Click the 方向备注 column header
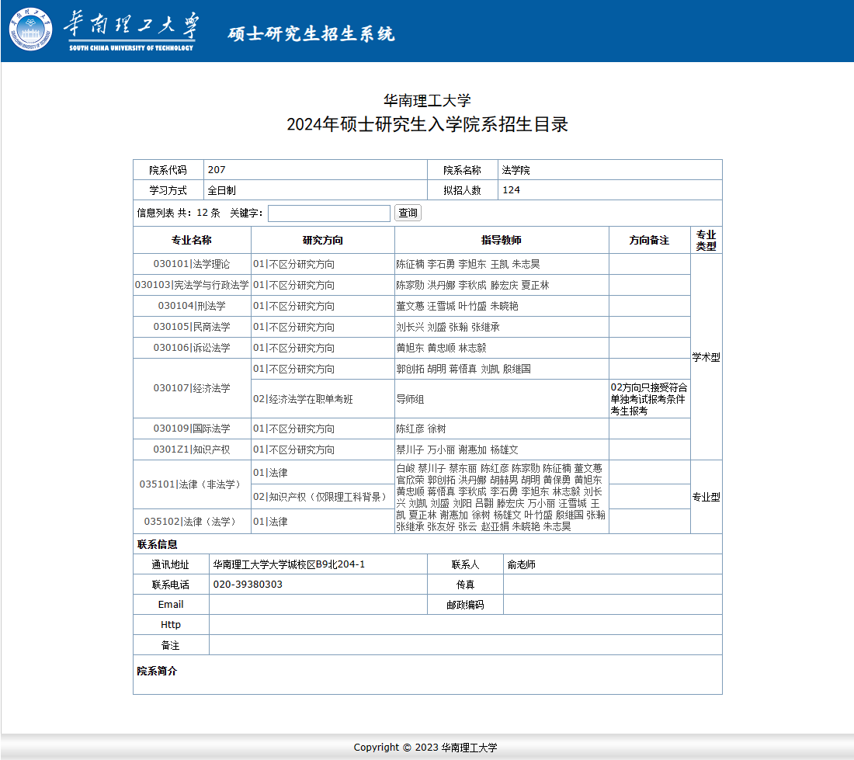Screen dimensions: 854x760 649,240
